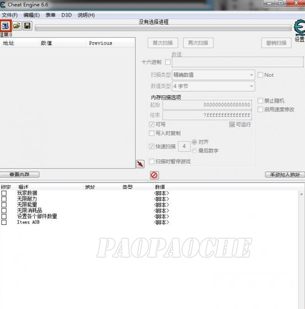305x309 pixels.
Task: Check the 设置各个部件数量 script checkbox
Action: (4, 217)
